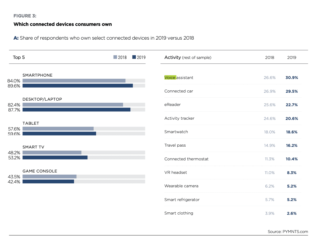Click the Desktop/Laptop 2019 bar

tap(76, 110)
